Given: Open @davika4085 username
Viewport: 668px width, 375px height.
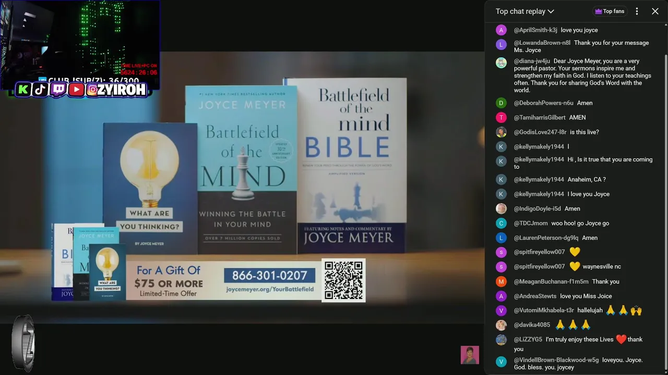Looking at the screenshot, I should click(532, 325).
